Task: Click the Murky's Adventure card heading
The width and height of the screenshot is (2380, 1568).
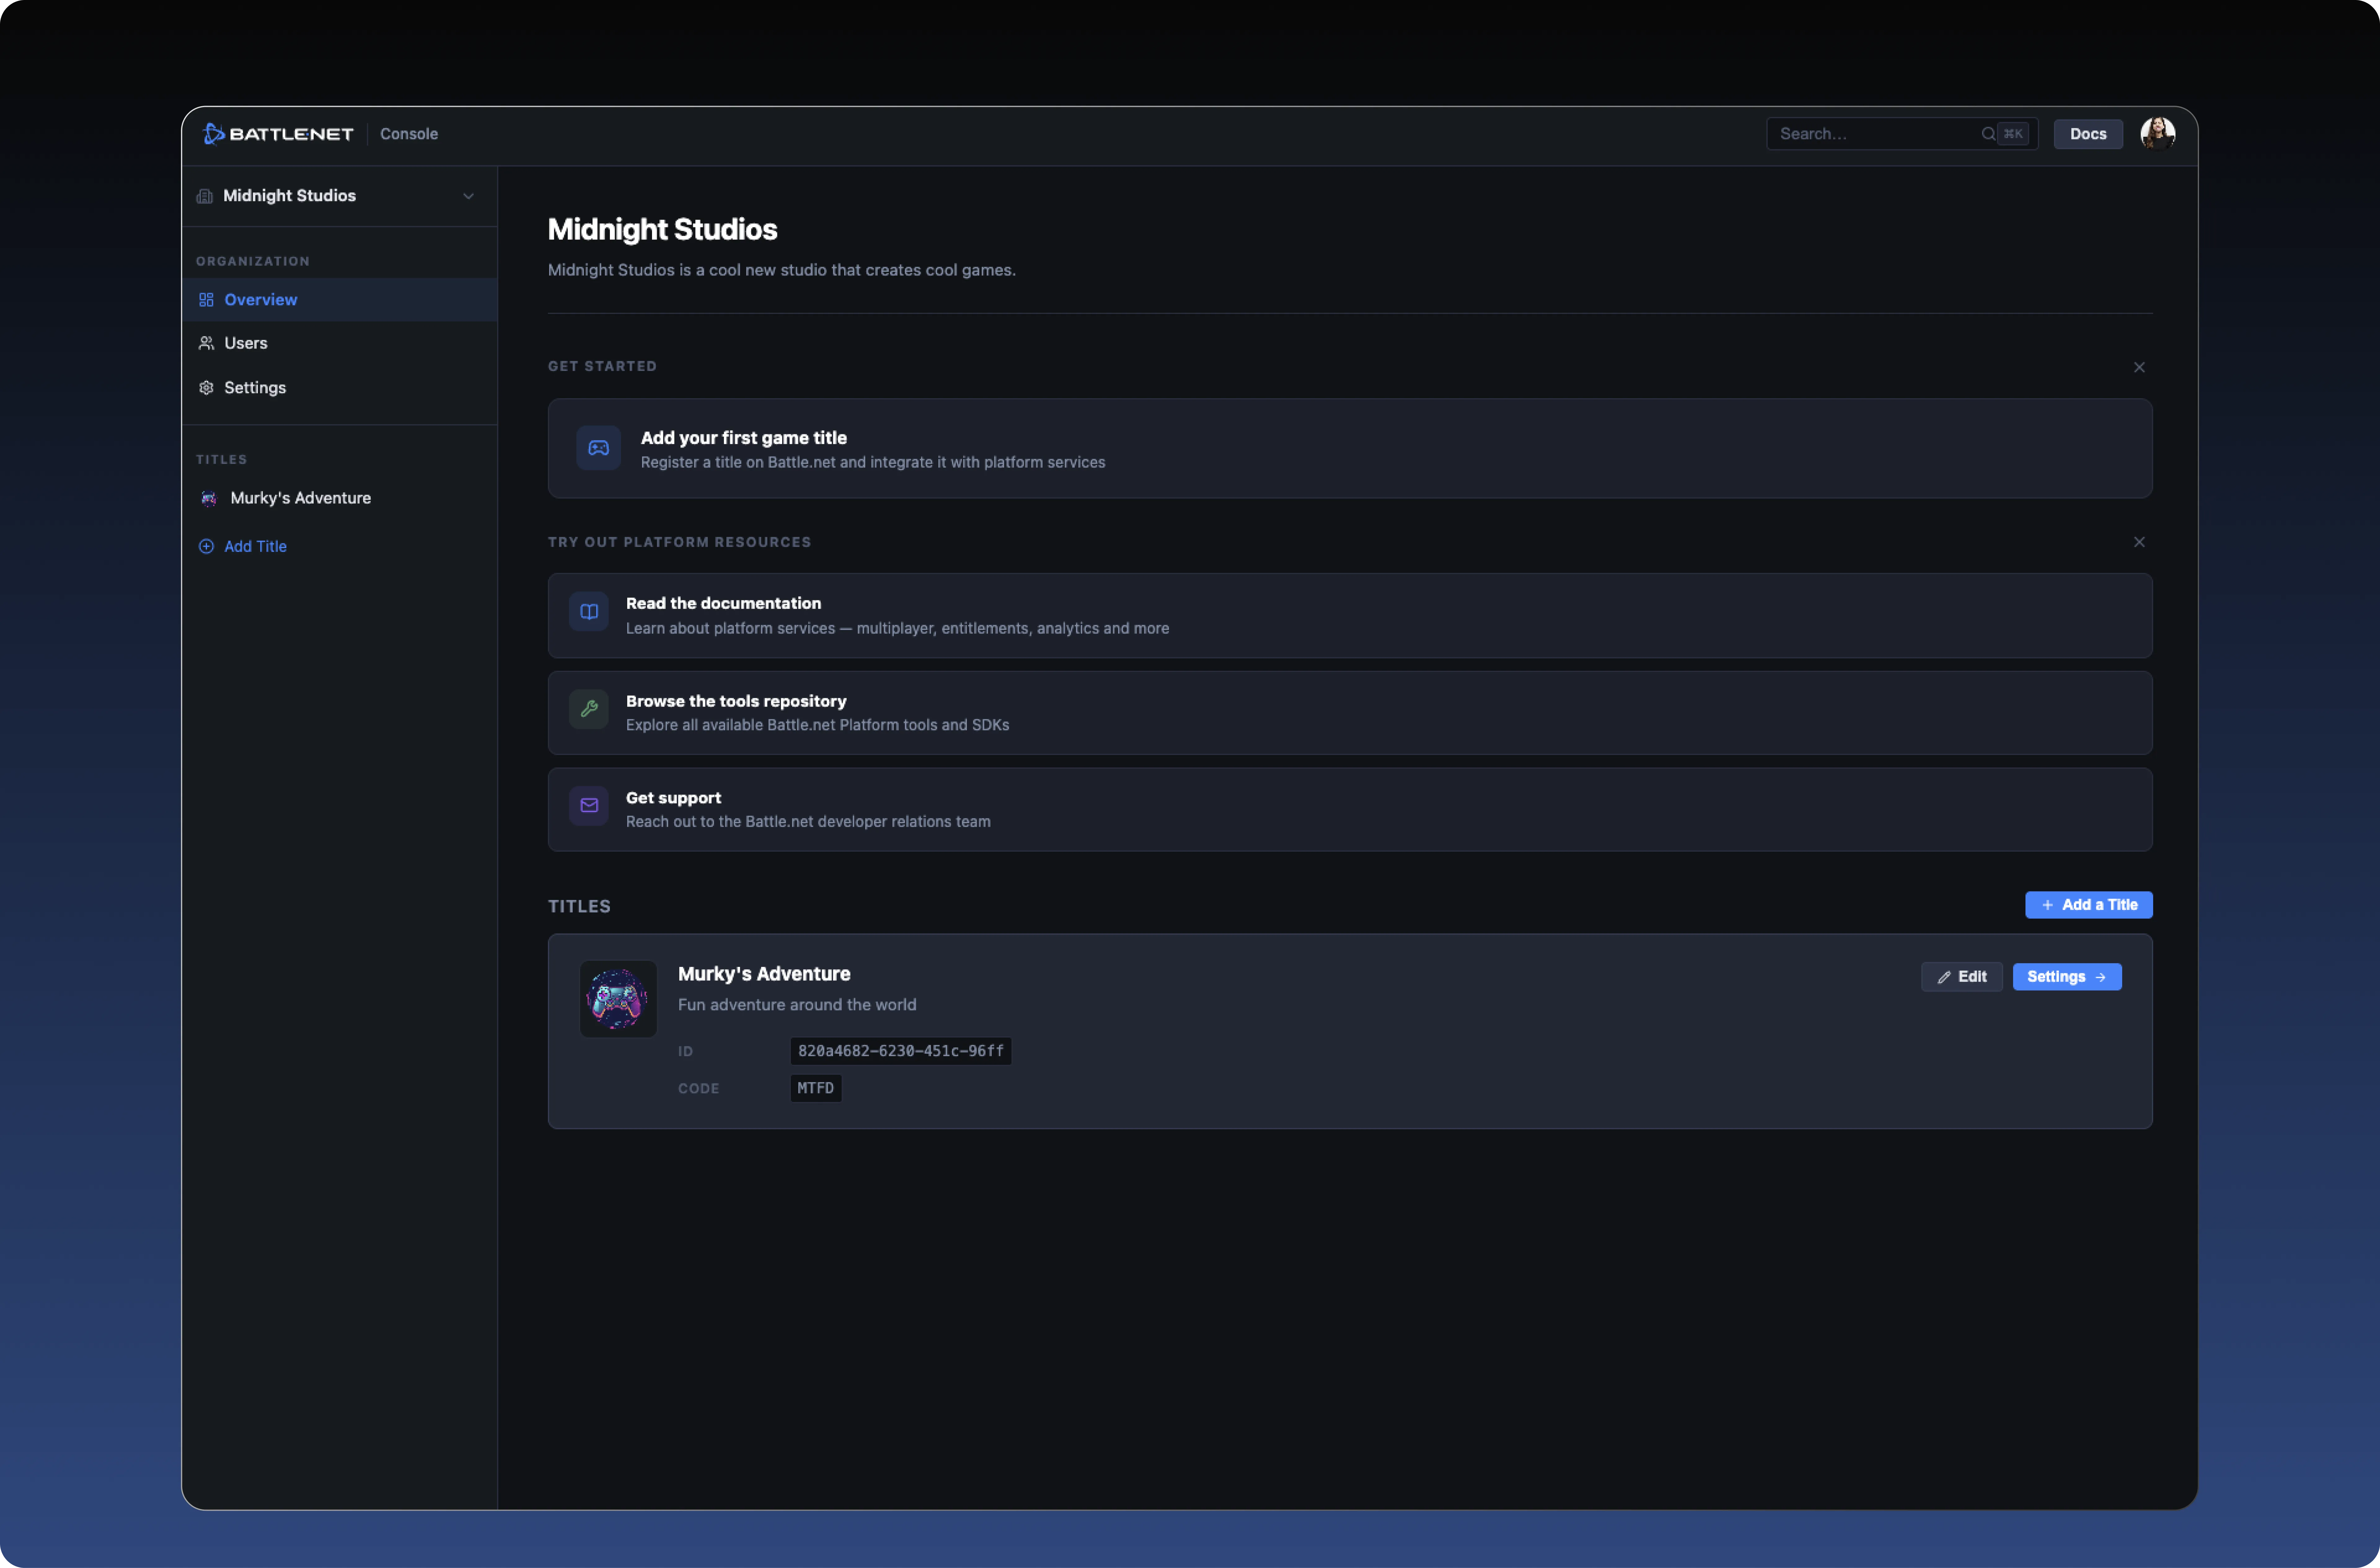Action: tap(764, 974)
